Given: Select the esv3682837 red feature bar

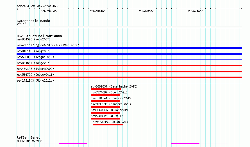Looking at the screenshot, I should (106, 89).
